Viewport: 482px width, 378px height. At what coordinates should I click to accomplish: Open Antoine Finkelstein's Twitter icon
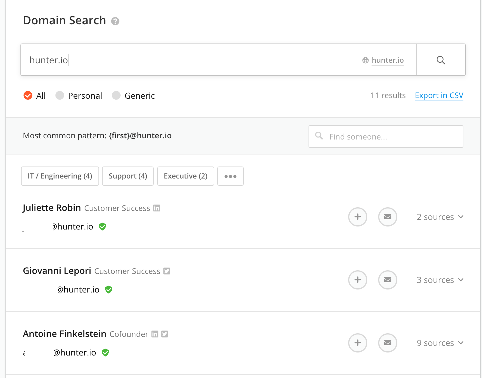pos(165,334)
